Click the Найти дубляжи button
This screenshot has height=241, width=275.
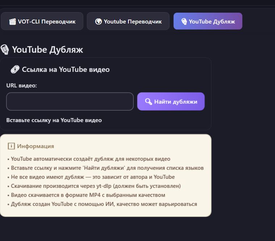[171, 102]
